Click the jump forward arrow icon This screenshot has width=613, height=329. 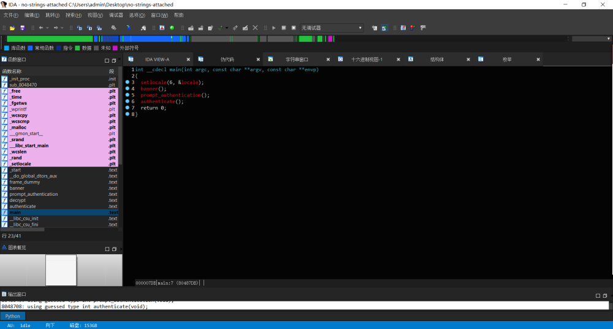coord(56,28)
